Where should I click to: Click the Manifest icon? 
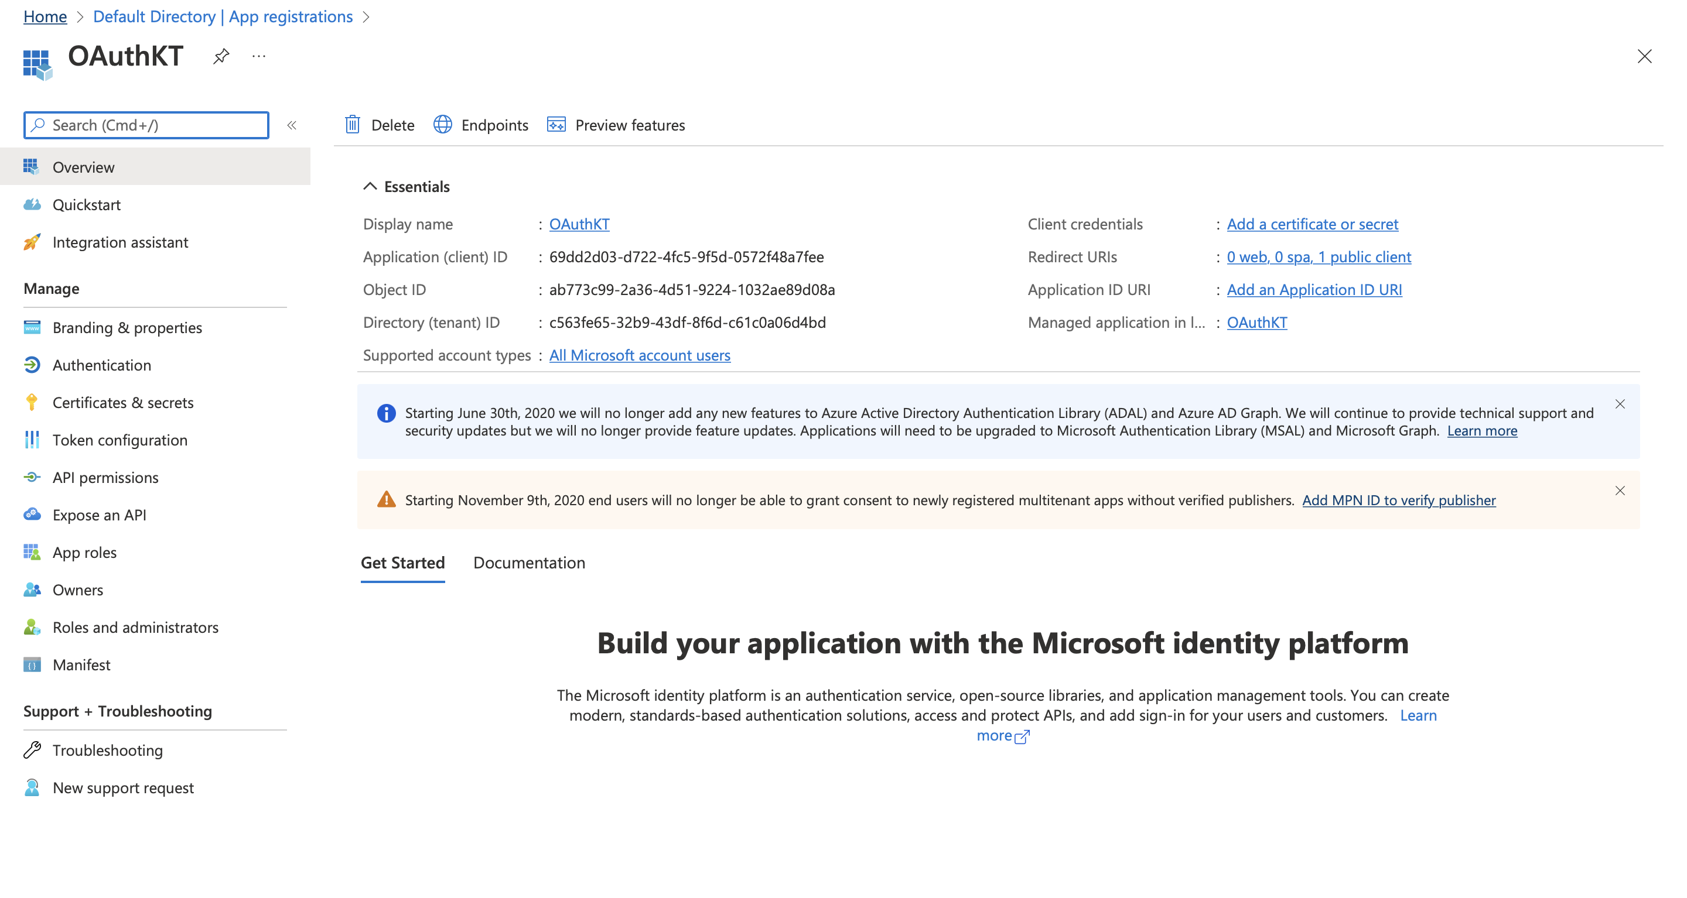(32, 664)
